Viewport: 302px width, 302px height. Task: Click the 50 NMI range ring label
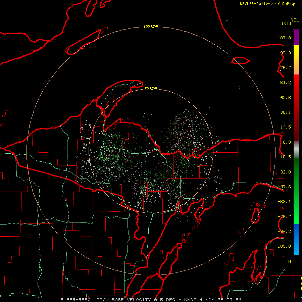151,89
